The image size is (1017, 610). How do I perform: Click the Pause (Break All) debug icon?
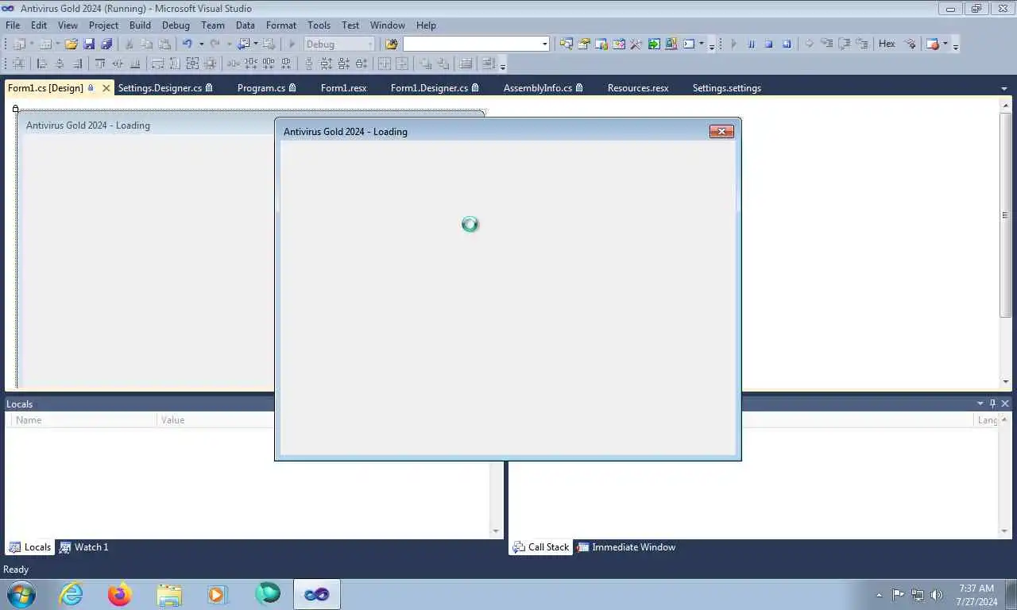pyautogui.click(x=751, y=44)
